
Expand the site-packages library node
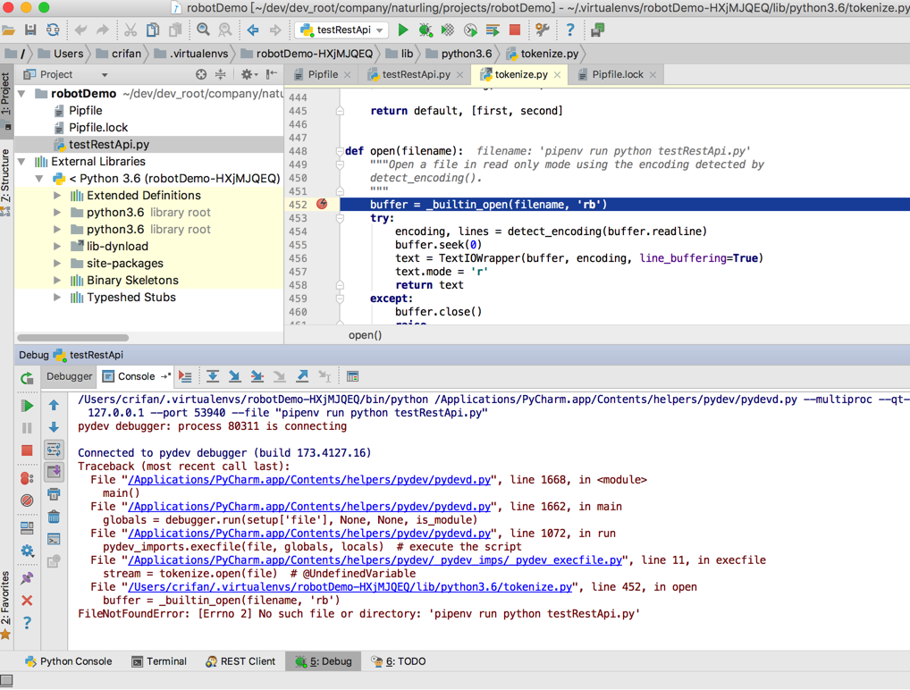pos(57,264)
